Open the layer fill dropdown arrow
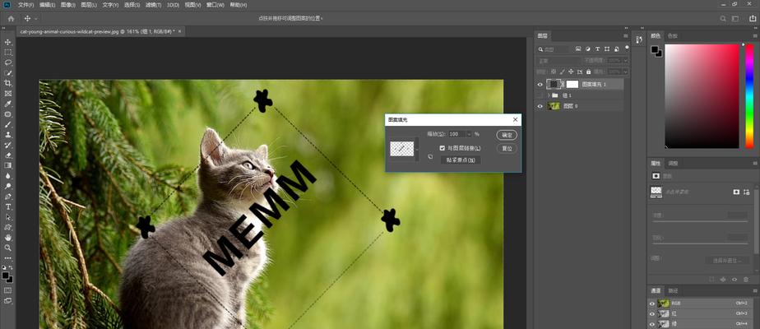The image size is (760, 329). coord(625,72)
